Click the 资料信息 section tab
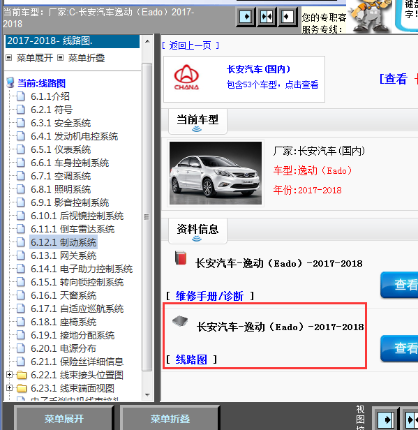This screenshot has width=418, height=430. 197,230
